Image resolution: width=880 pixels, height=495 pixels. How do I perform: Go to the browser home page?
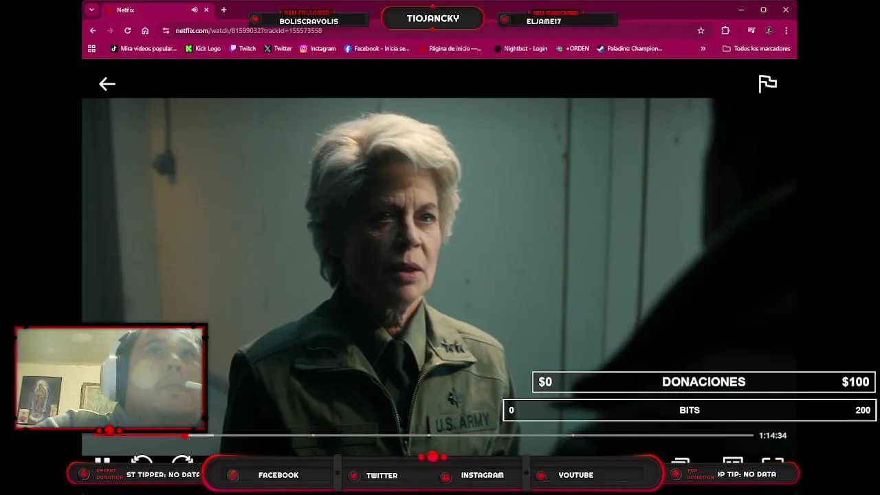pos(145,31)
